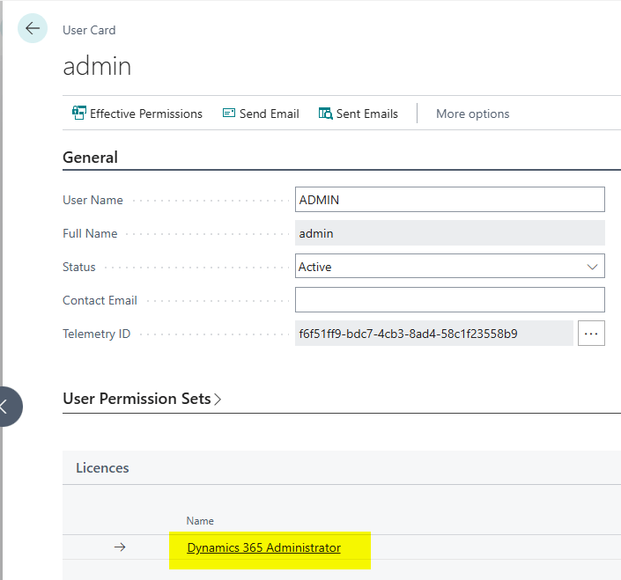Click the admin page title
The height and width of the screenshot is (580, 621).
97,66
